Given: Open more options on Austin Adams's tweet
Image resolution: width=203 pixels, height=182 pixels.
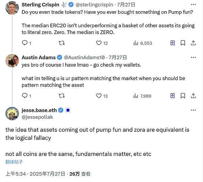Looking at the screenshot, I should [193, 57].
